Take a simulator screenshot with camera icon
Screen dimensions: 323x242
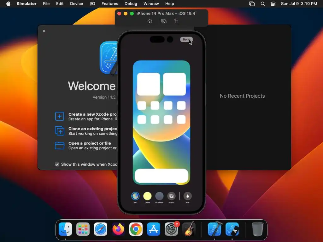(x=164, y=21)
